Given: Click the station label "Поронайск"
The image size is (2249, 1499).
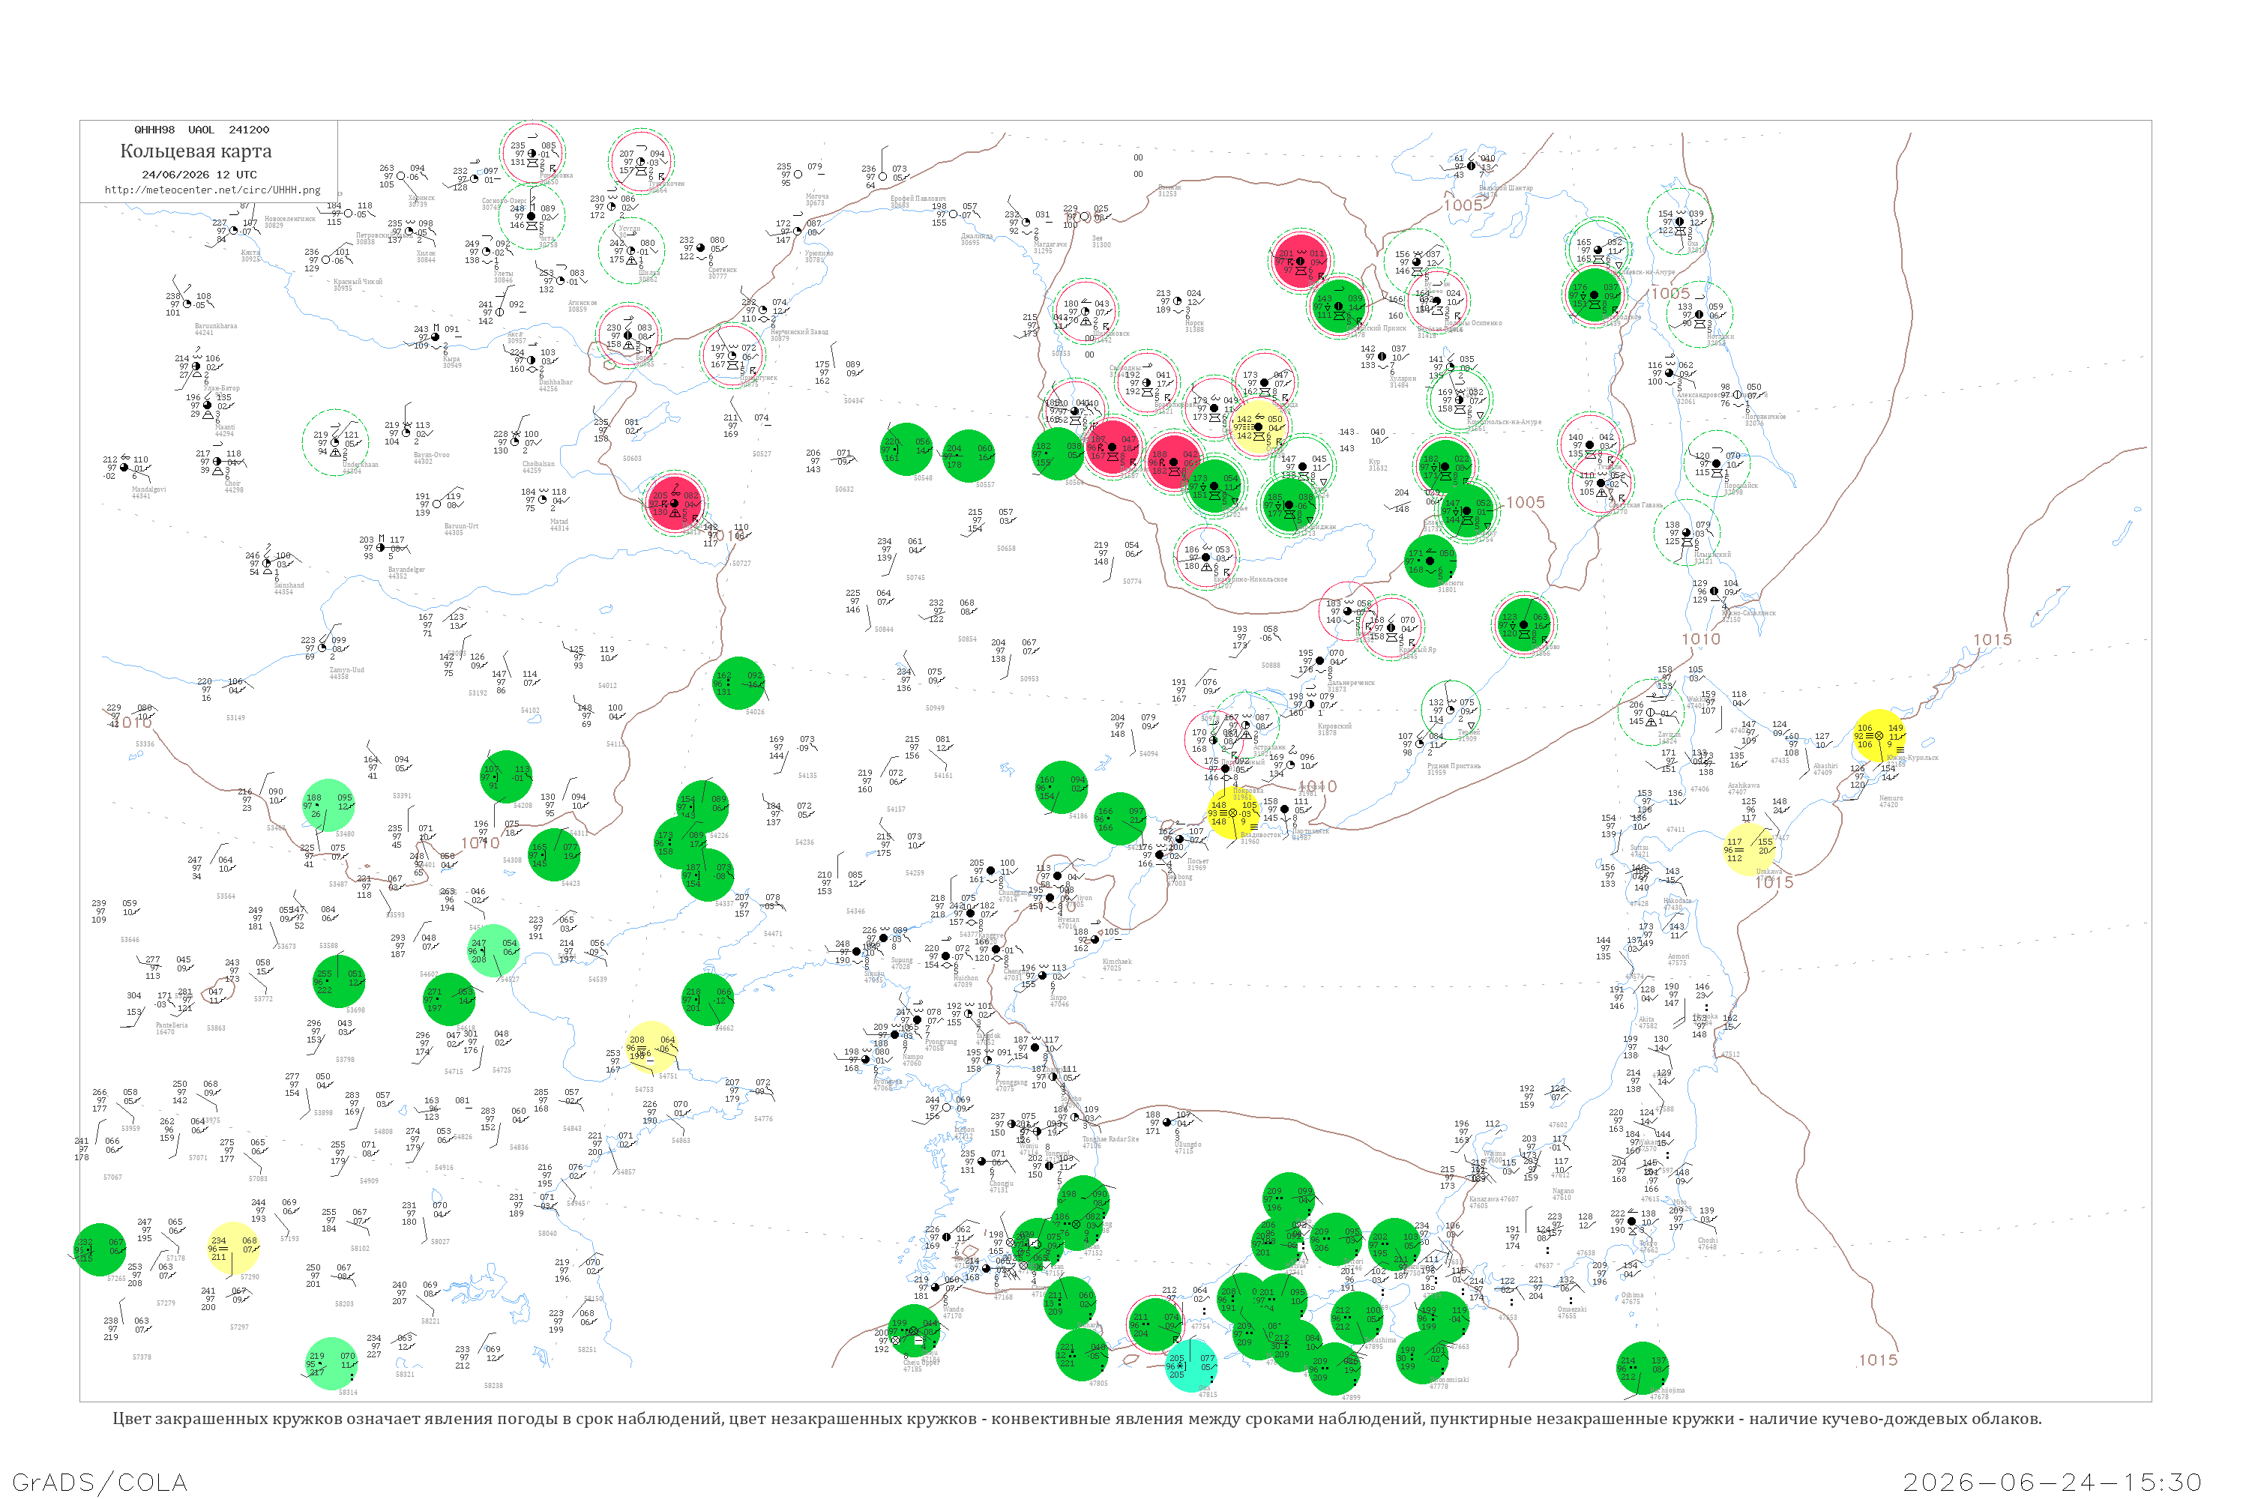Looking at the screenshot, I should click(1740, 486).
